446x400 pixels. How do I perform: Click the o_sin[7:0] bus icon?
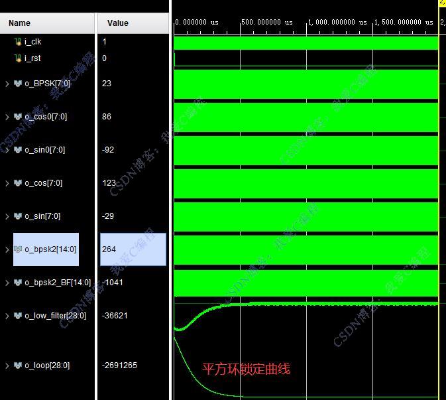click(x=18, y=216)
